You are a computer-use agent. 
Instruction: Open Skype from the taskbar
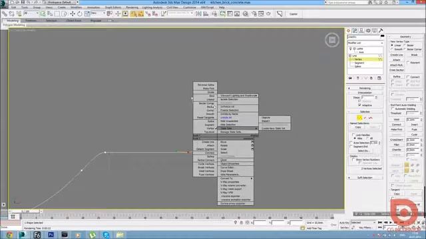(x=106, y=234)
